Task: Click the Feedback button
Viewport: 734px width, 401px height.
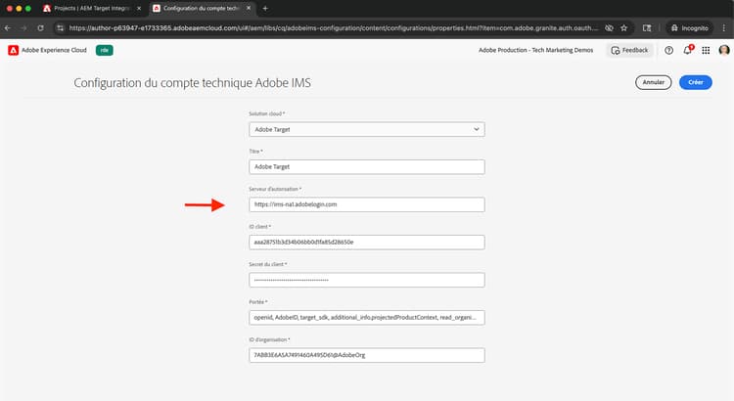Action: click(x=629, y=50)
